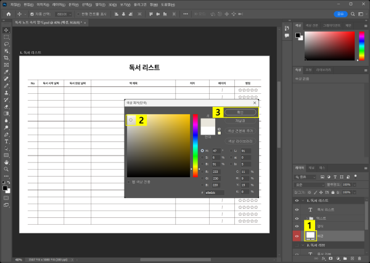The height and width of the screenshot is (263, 370).
Task: Switch to the Paths tab in Layers panel group
Action: 322,168
